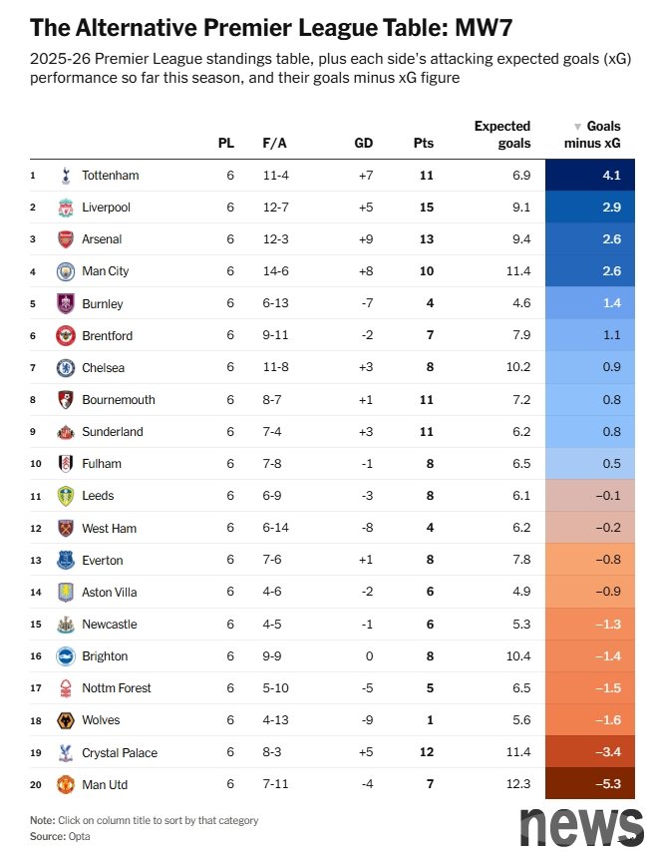
Task: Sort by the GD column header
Action: 364,143
